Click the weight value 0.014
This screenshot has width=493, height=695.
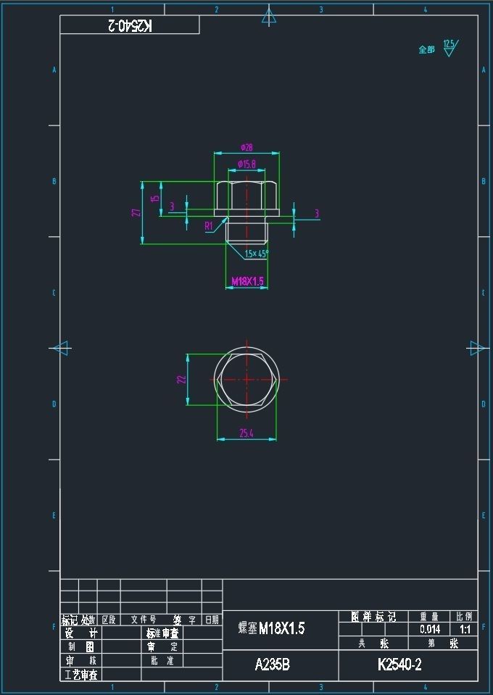tap(430, 629)
